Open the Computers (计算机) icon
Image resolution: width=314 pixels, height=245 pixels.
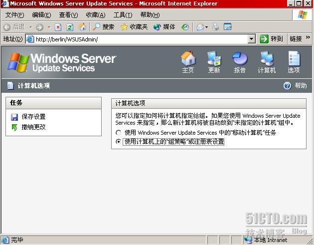[x=267, y=58]
